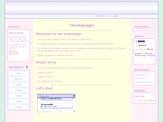This screenshot has height=122, width=163.
Task: Open Chattable settings gear icon
Action: pos(74,96)
